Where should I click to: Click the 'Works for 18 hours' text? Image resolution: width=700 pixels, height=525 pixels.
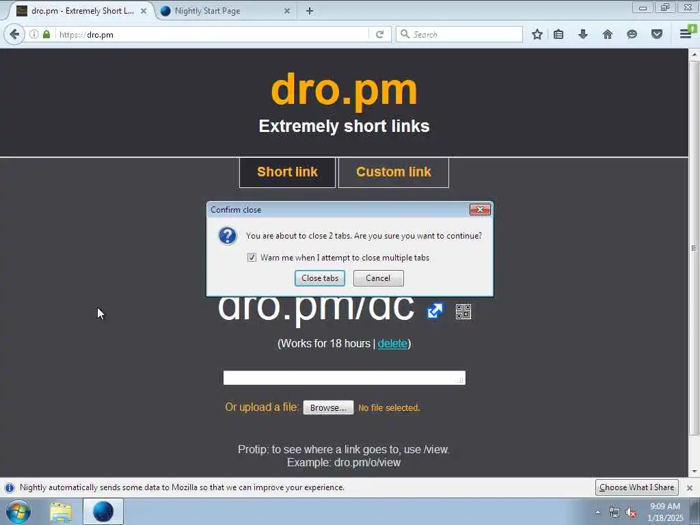click(x=324, y=343)
